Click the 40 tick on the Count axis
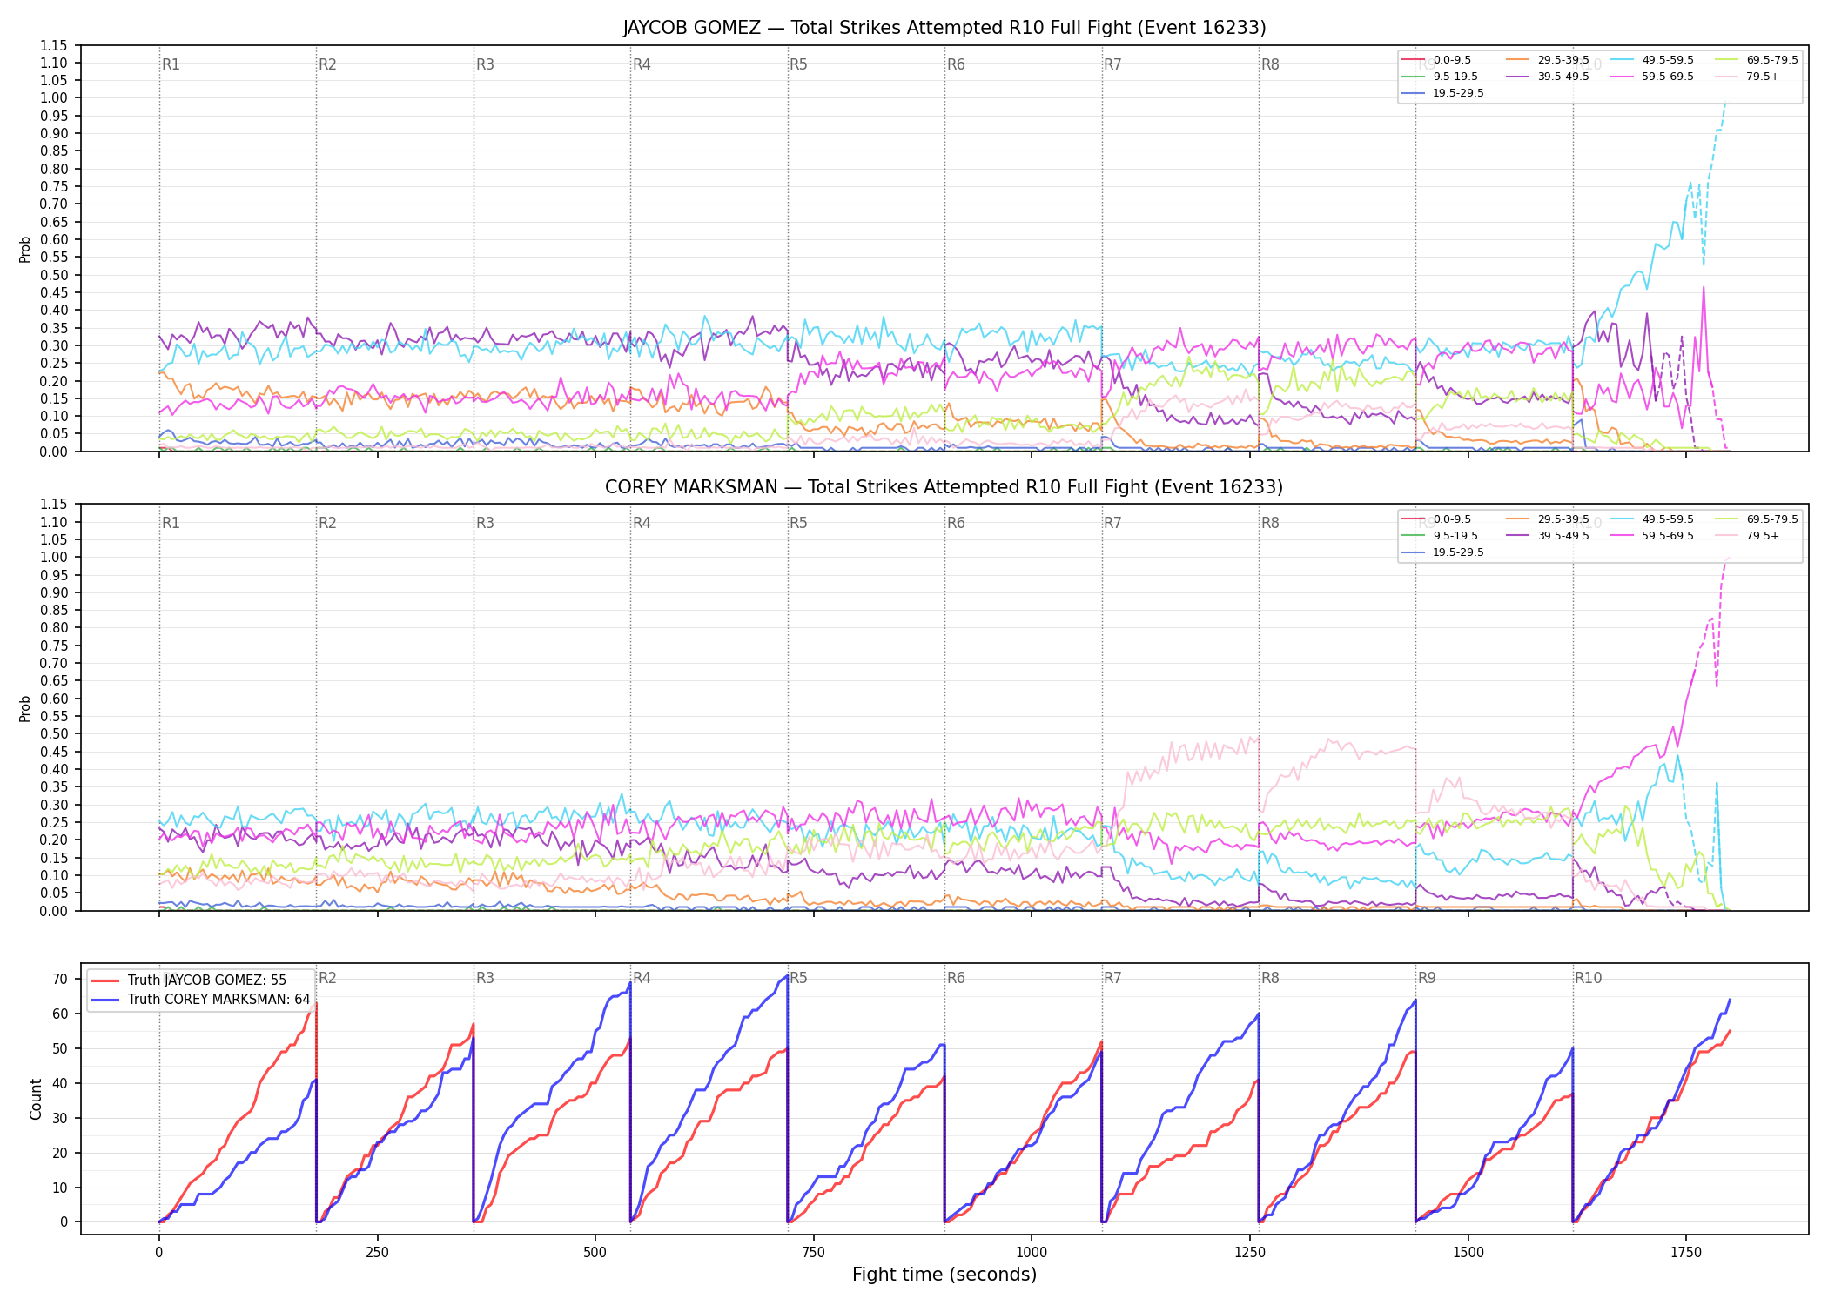 (60, 1083)
